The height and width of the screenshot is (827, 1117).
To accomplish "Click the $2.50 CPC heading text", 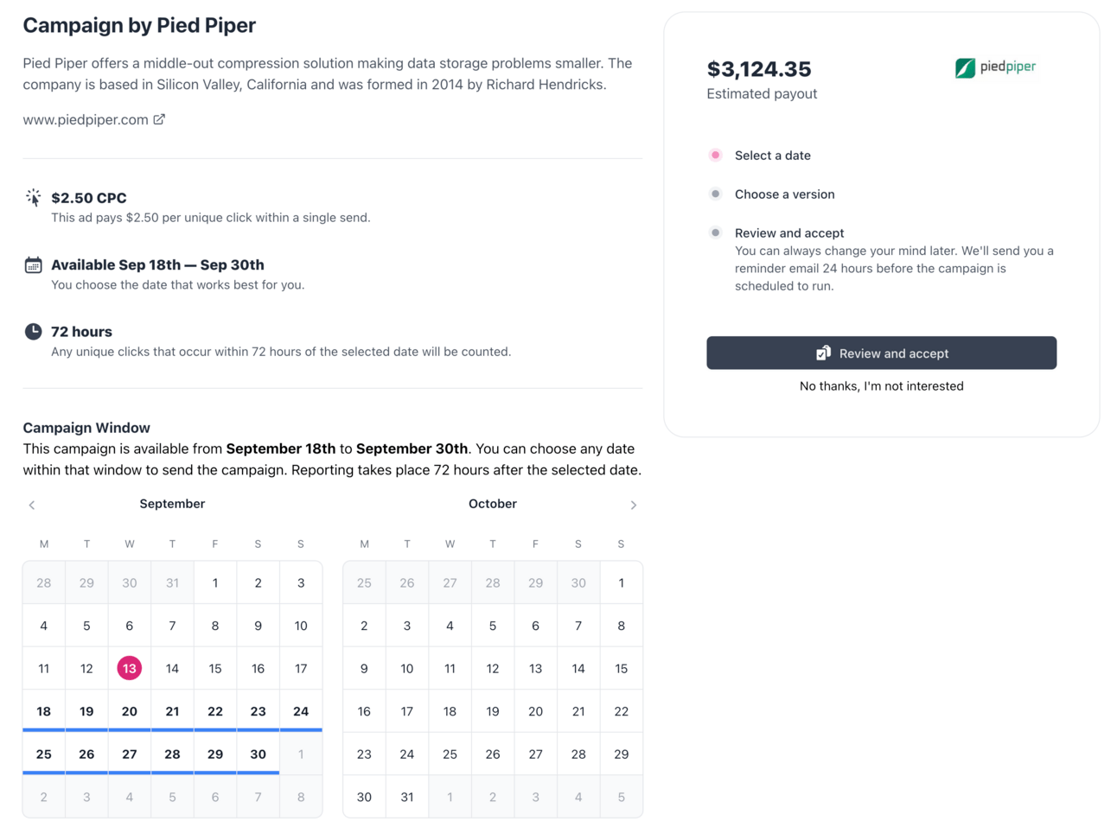I will (89, 198).
